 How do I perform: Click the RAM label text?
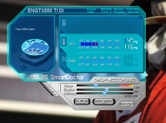coord(72,61)
